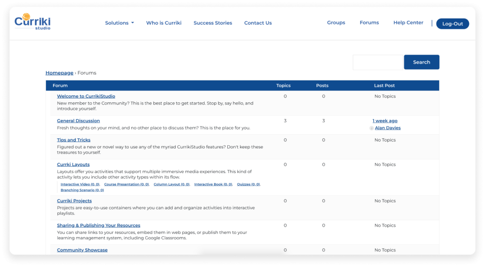Click the Forums breadcrumb text
Viewport: 485px width, 267px height.
click(87, 73)
